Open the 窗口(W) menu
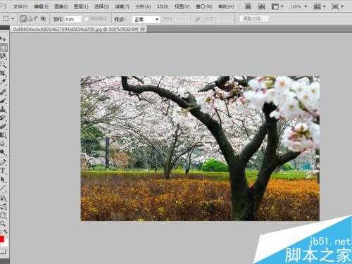Image resolution: width=352 pixels, height=264 pixels. point(204,6)
